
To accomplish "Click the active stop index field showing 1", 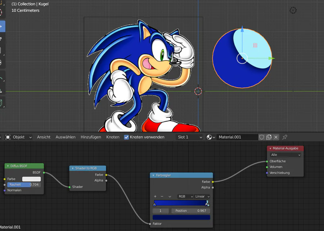I will (161, 211).
